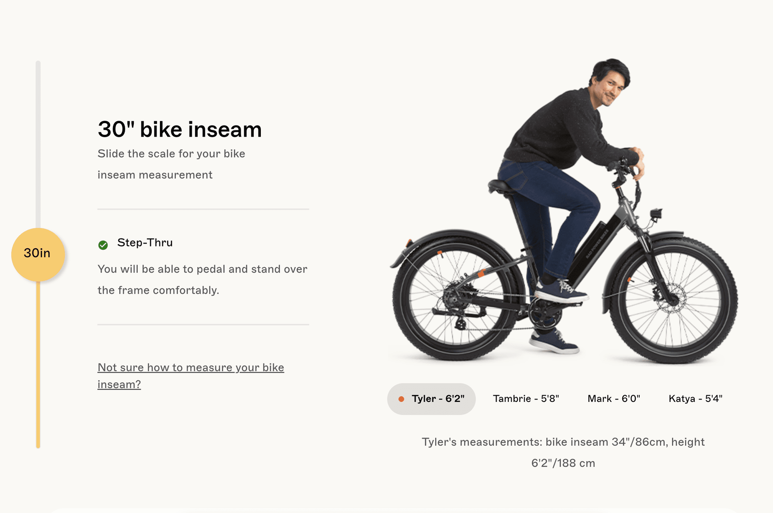Click the Step-Thru frame label
The height and width of the screenshot is (513, 773).
coord(145,242)
